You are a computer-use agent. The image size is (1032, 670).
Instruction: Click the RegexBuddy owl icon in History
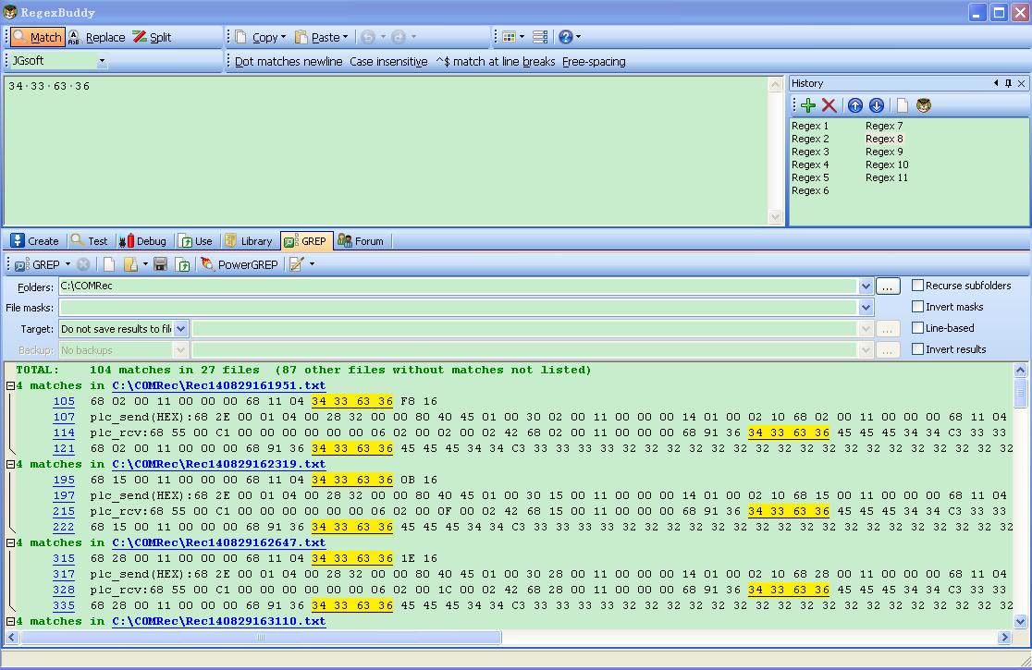click(x=924, y=105)
